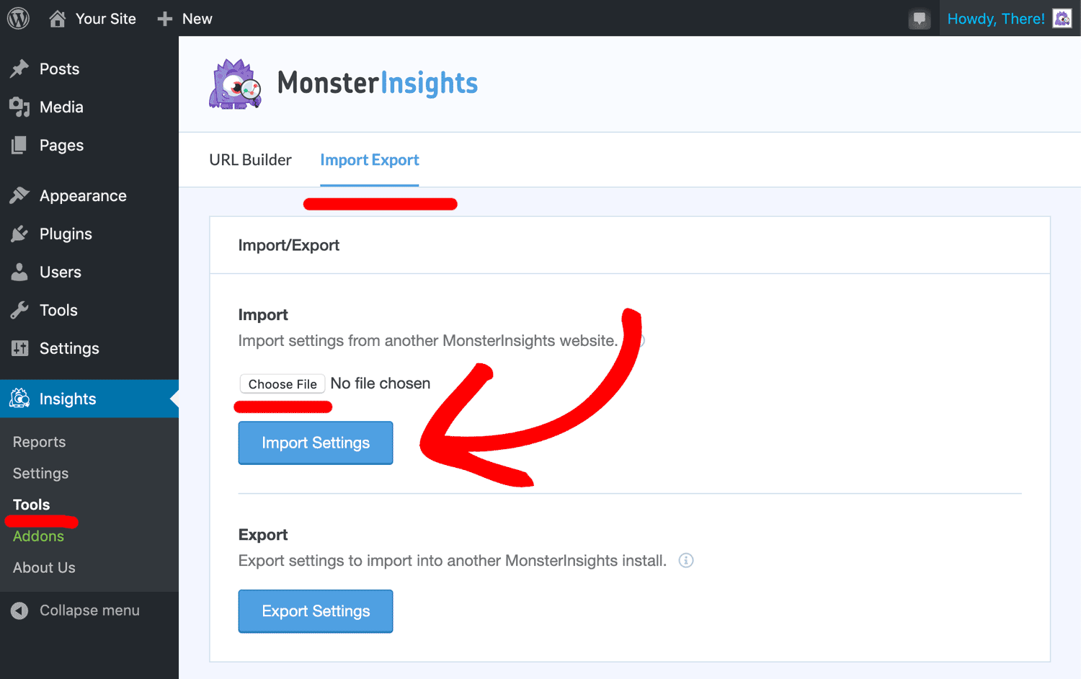1081x679 pixels.
Task: Open the Posts icon in sidebar
Action: (x=21, y=68)
